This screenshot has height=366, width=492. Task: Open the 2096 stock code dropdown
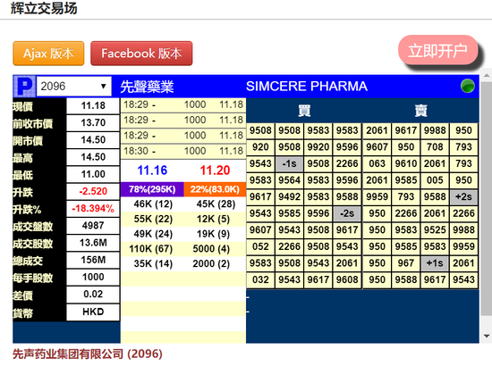pyautogui.click(x=74, y=86)
